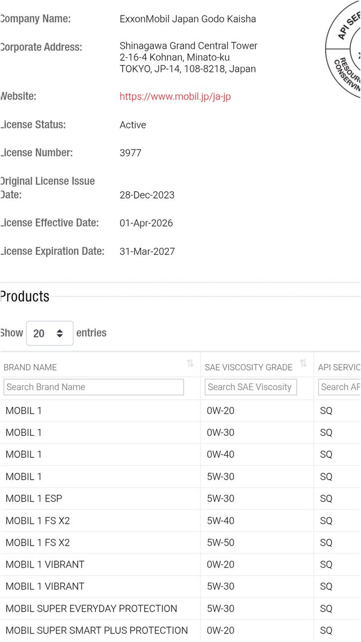The height and width of the screenshot is (642, 361).
Task: Select MOBIL 1 VIBRANT 0W-20 row
Action: (x=180, y=564)
